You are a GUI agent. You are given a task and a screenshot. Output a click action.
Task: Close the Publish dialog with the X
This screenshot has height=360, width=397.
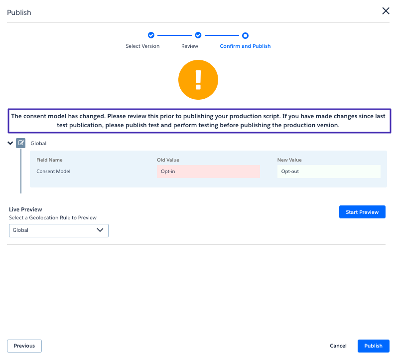[x=386, y=11]
